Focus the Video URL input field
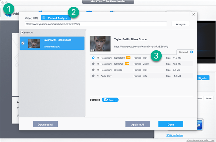 96,24
